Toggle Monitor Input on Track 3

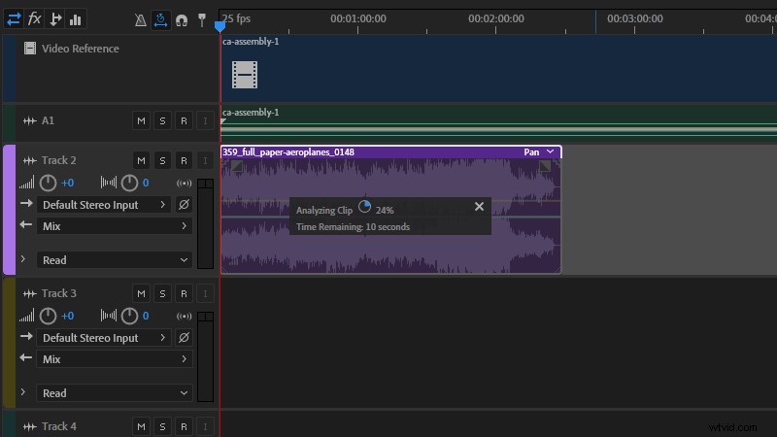205,294
